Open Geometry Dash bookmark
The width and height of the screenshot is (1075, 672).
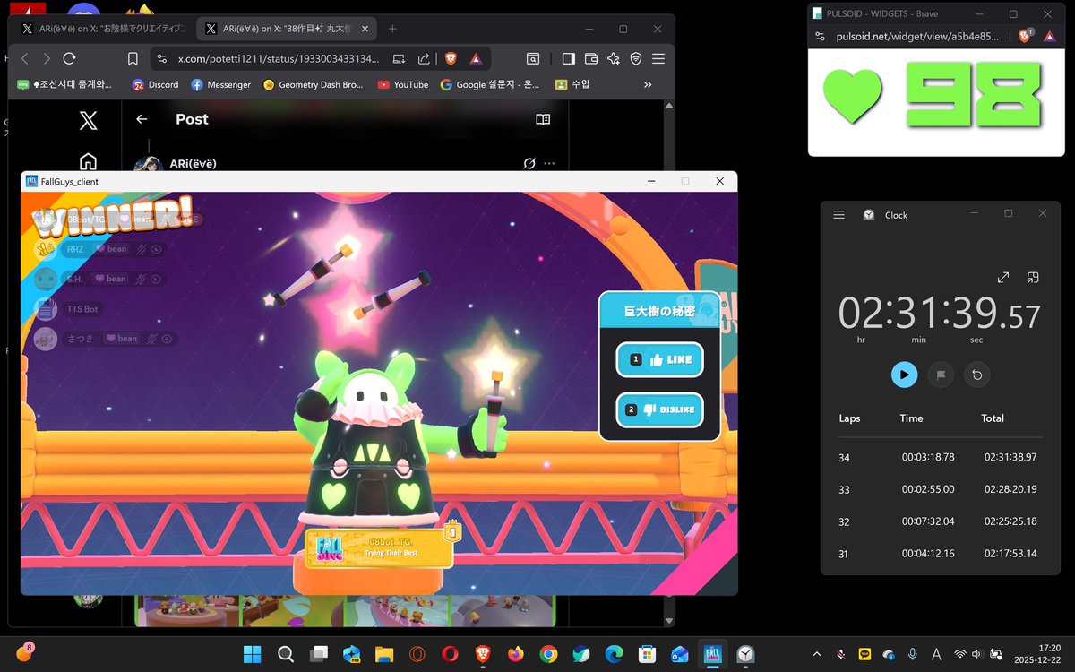pos(314,84)
